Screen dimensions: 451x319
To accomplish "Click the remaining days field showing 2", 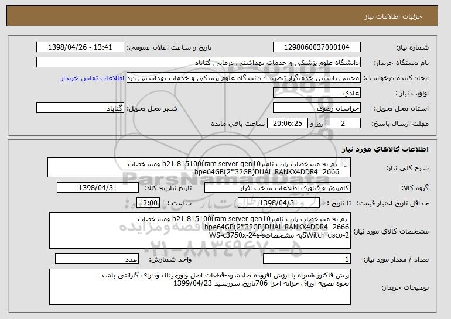I will pos(343,124).
